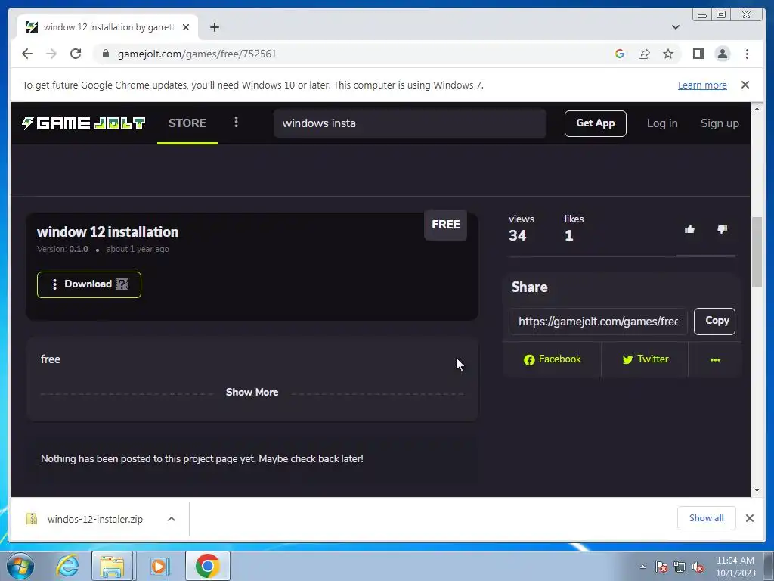
Task: Dismiss the Chrome update notification bar
Action: click(745, 85)
